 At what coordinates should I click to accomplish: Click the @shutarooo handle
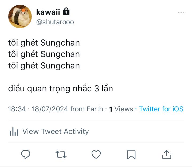(55, 22)
